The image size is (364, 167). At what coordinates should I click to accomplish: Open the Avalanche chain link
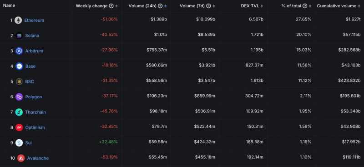coord(38,158)
